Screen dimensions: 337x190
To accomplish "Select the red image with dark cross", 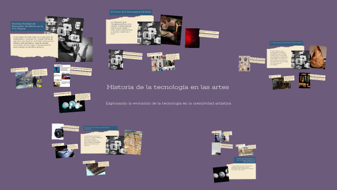I will (192, 38).
